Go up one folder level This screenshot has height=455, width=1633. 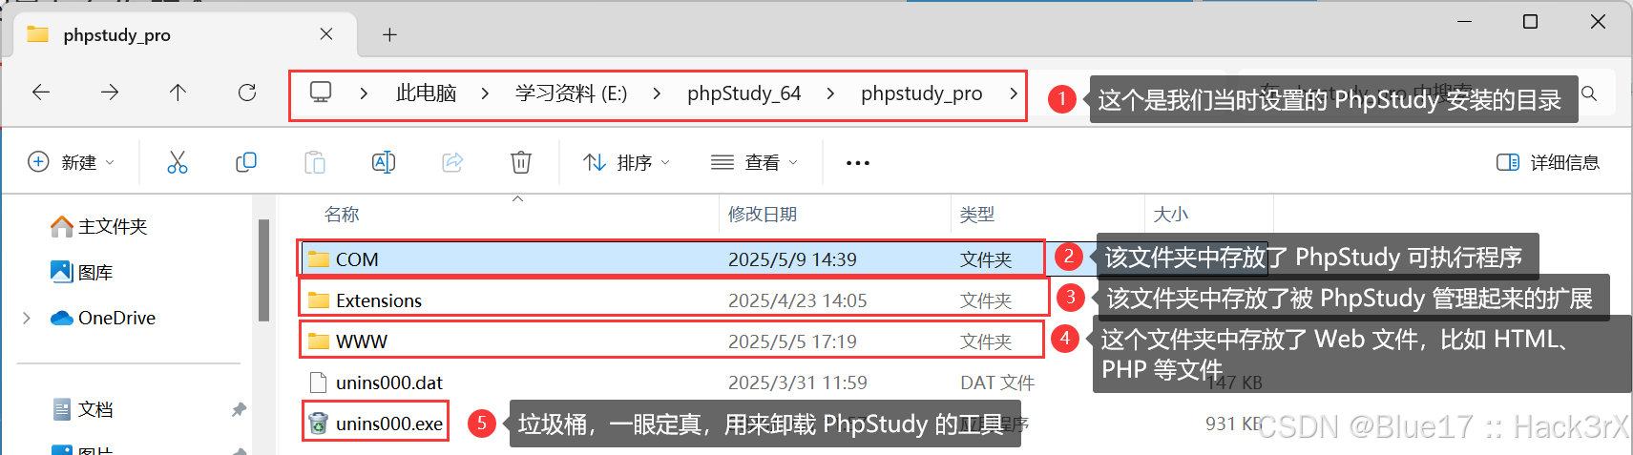click(178, 93)
